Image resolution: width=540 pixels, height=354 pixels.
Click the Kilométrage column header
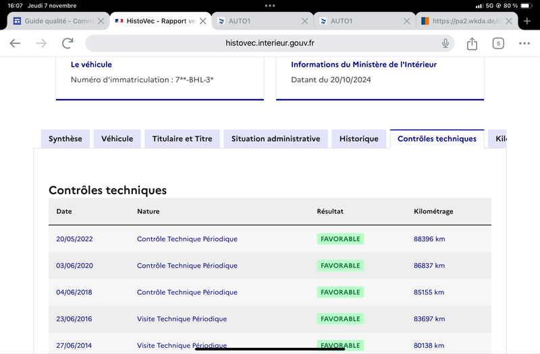pyautogui.click(x=433, y=211)
